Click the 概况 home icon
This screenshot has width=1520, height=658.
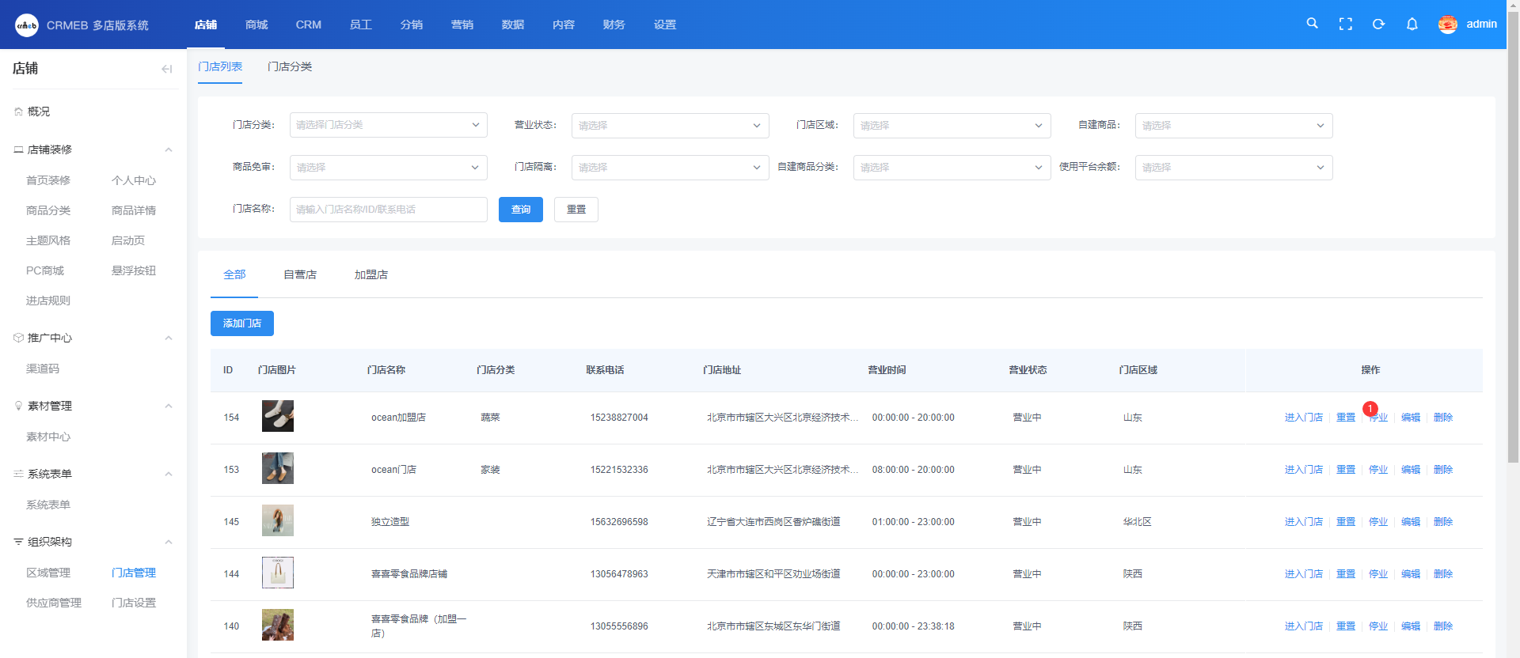pos(18,112)
